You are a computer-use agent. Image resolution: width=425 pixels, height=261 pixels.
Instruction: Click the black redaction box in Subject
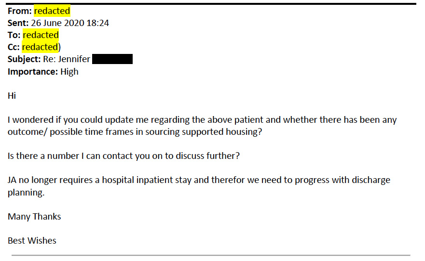click(112, 59)
